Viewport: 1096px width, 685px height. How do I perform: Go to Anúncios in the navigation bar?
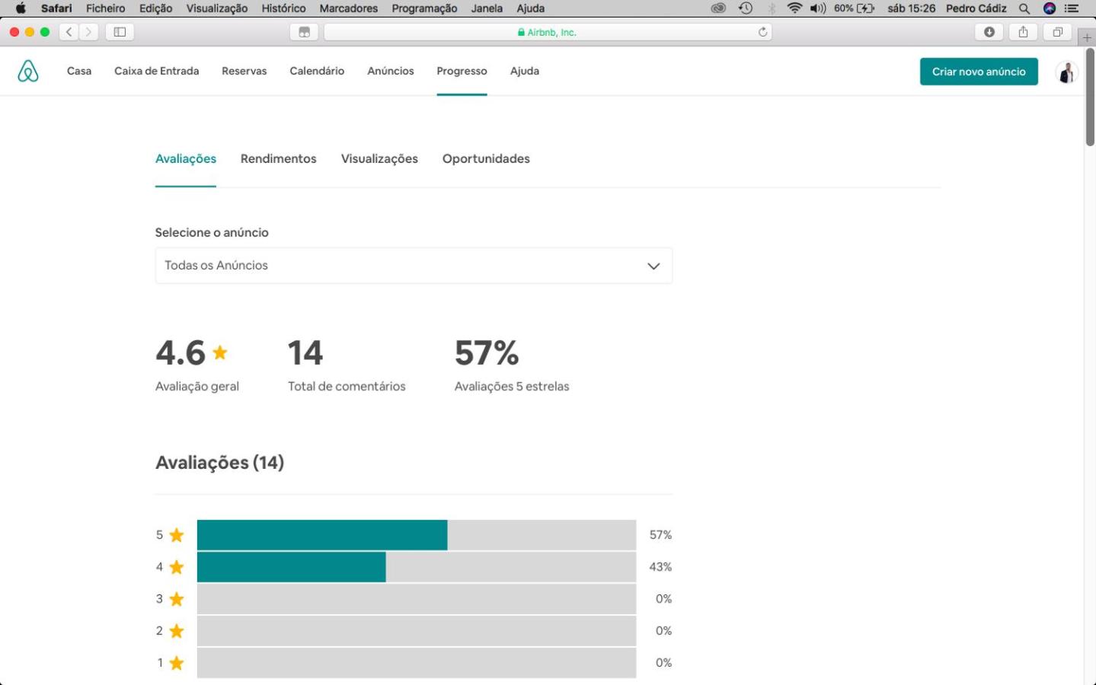tap(391, 71)
